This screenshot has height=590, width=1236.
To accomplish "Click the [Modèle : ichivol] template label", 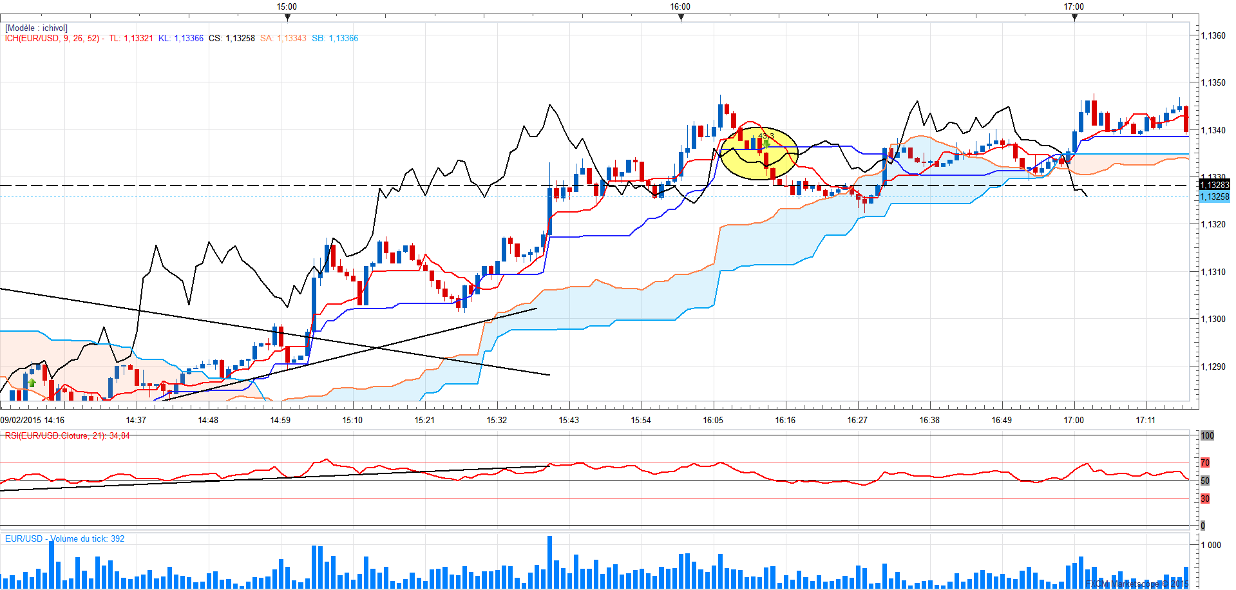I will pyautogui.click(x=36, y=28).
